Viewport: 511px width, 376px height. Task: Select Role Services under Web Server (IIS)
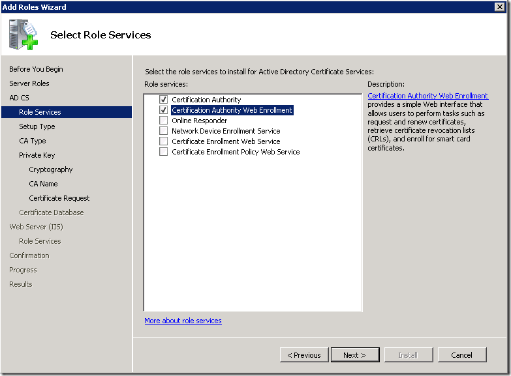click(x=40, y=241)
